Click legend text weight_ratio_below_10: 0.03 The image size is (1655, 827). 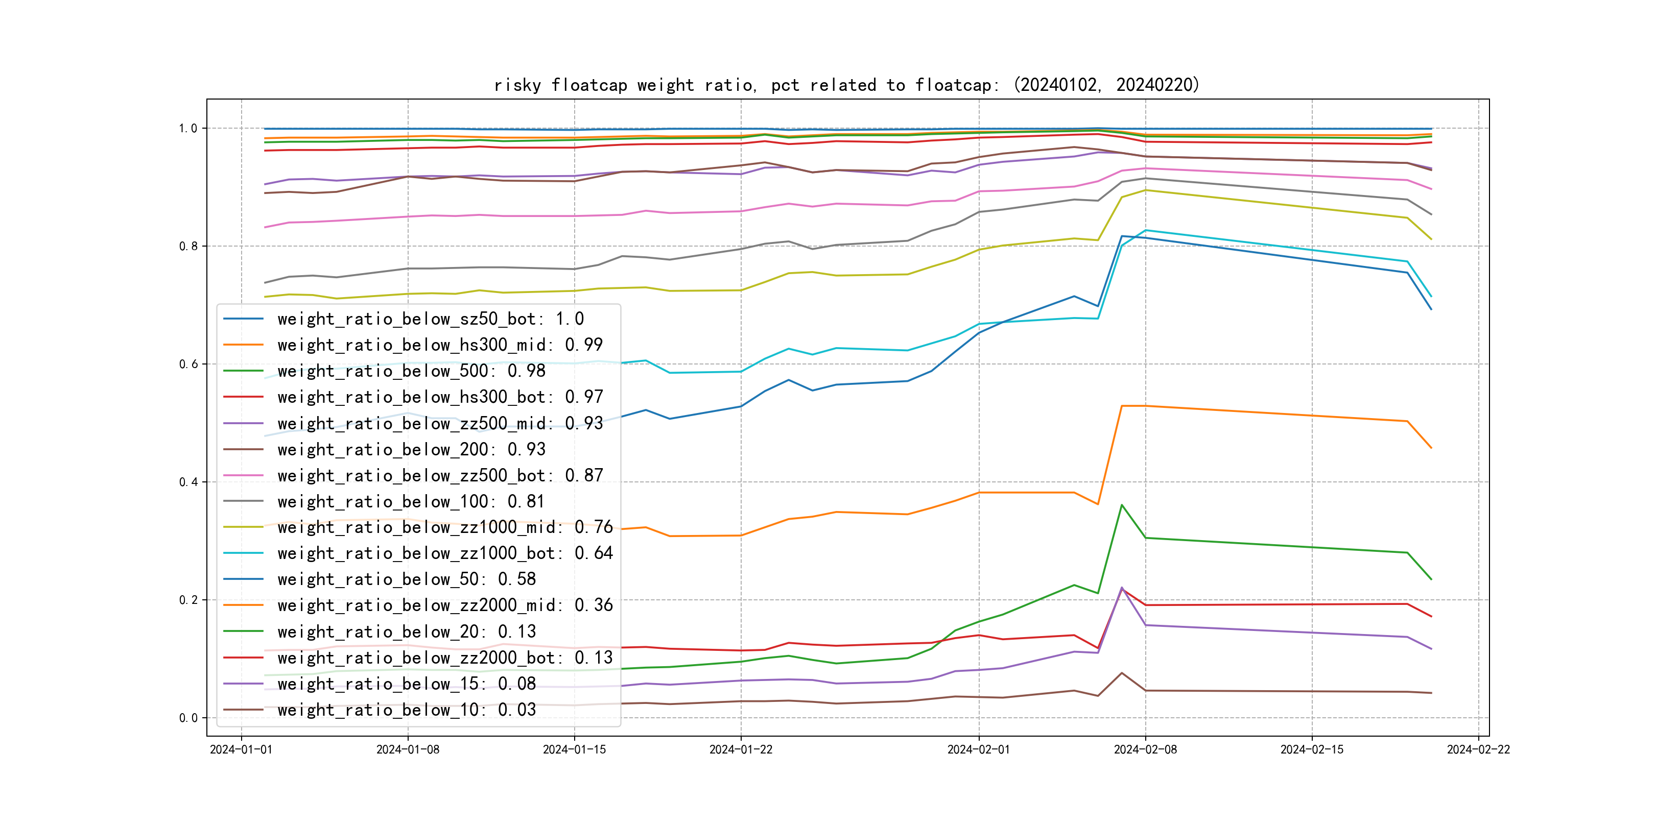click(406, 710)
